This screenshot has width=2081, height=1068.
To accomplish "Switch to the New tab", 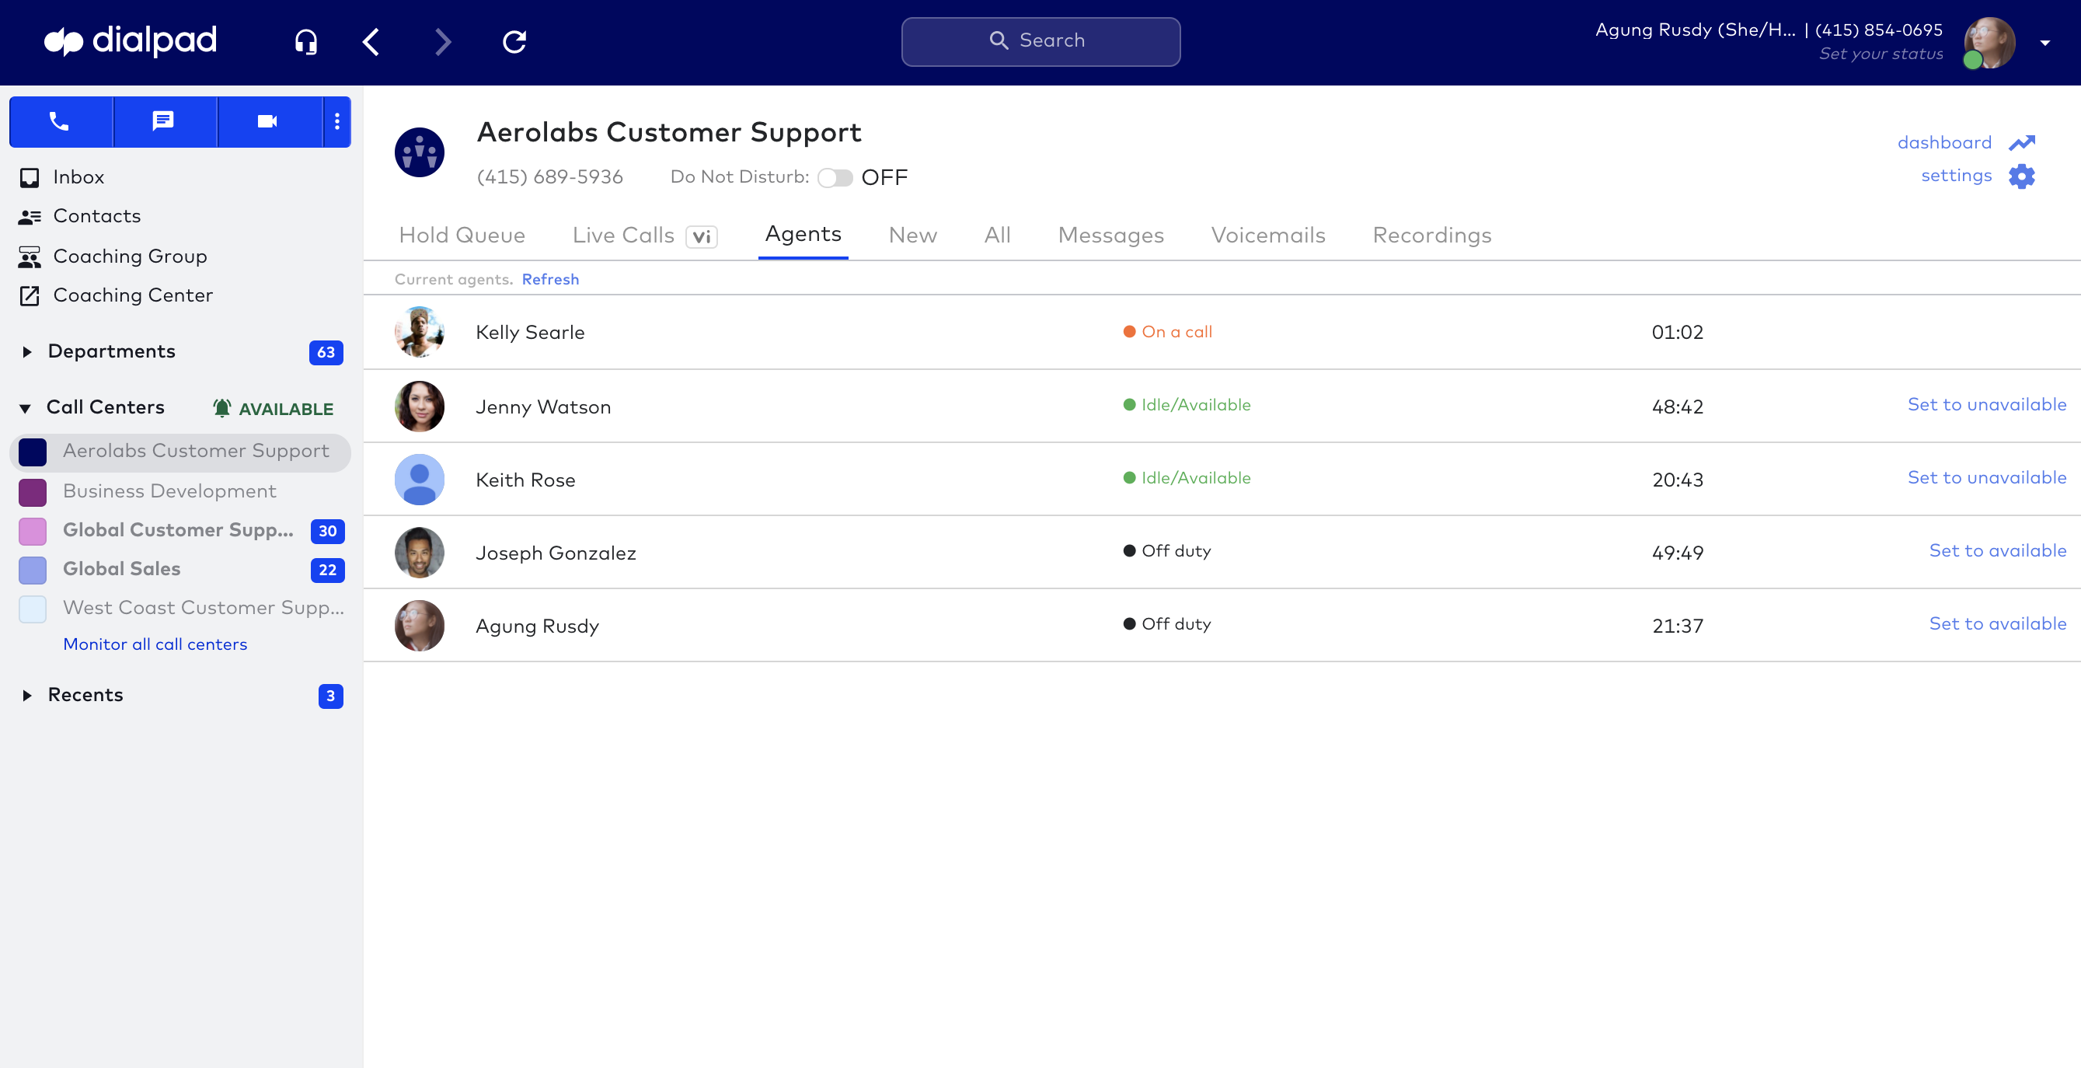I will point(913,235).
